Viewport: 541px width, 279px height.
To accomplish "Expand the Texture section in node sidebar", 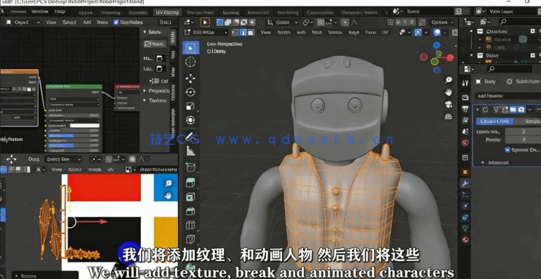I will coord(155,101).
